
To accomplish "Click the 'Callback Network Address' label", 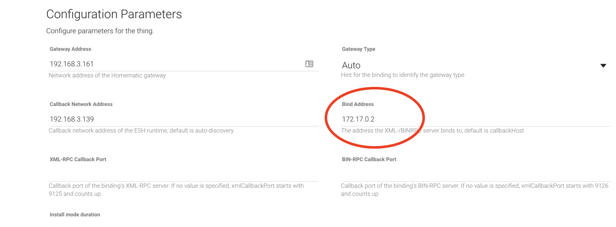I will (x=81, y=104).
